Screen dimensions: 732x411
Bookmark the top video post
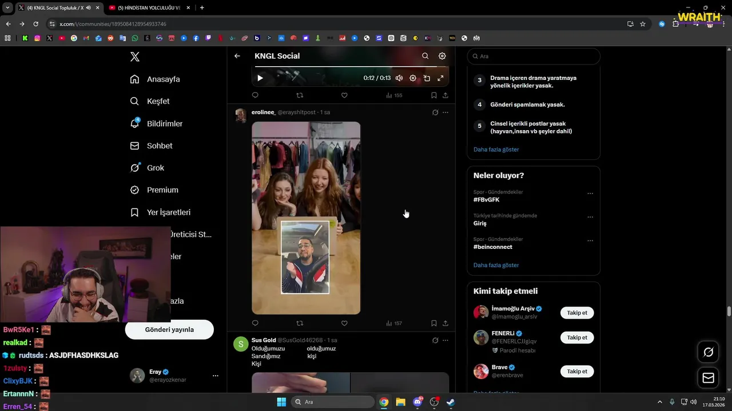pos(433,95)
